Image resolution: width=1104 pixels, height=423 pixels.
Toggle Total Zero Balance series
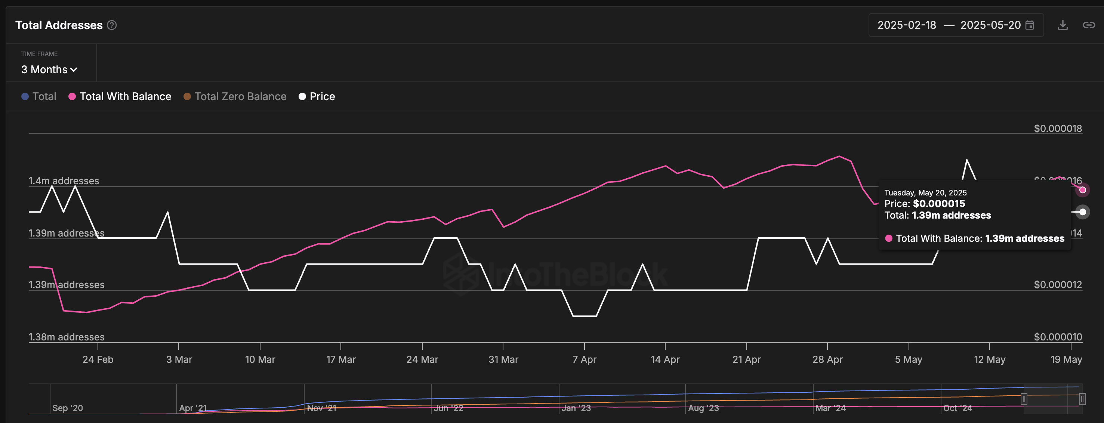(x=235, y=96)
